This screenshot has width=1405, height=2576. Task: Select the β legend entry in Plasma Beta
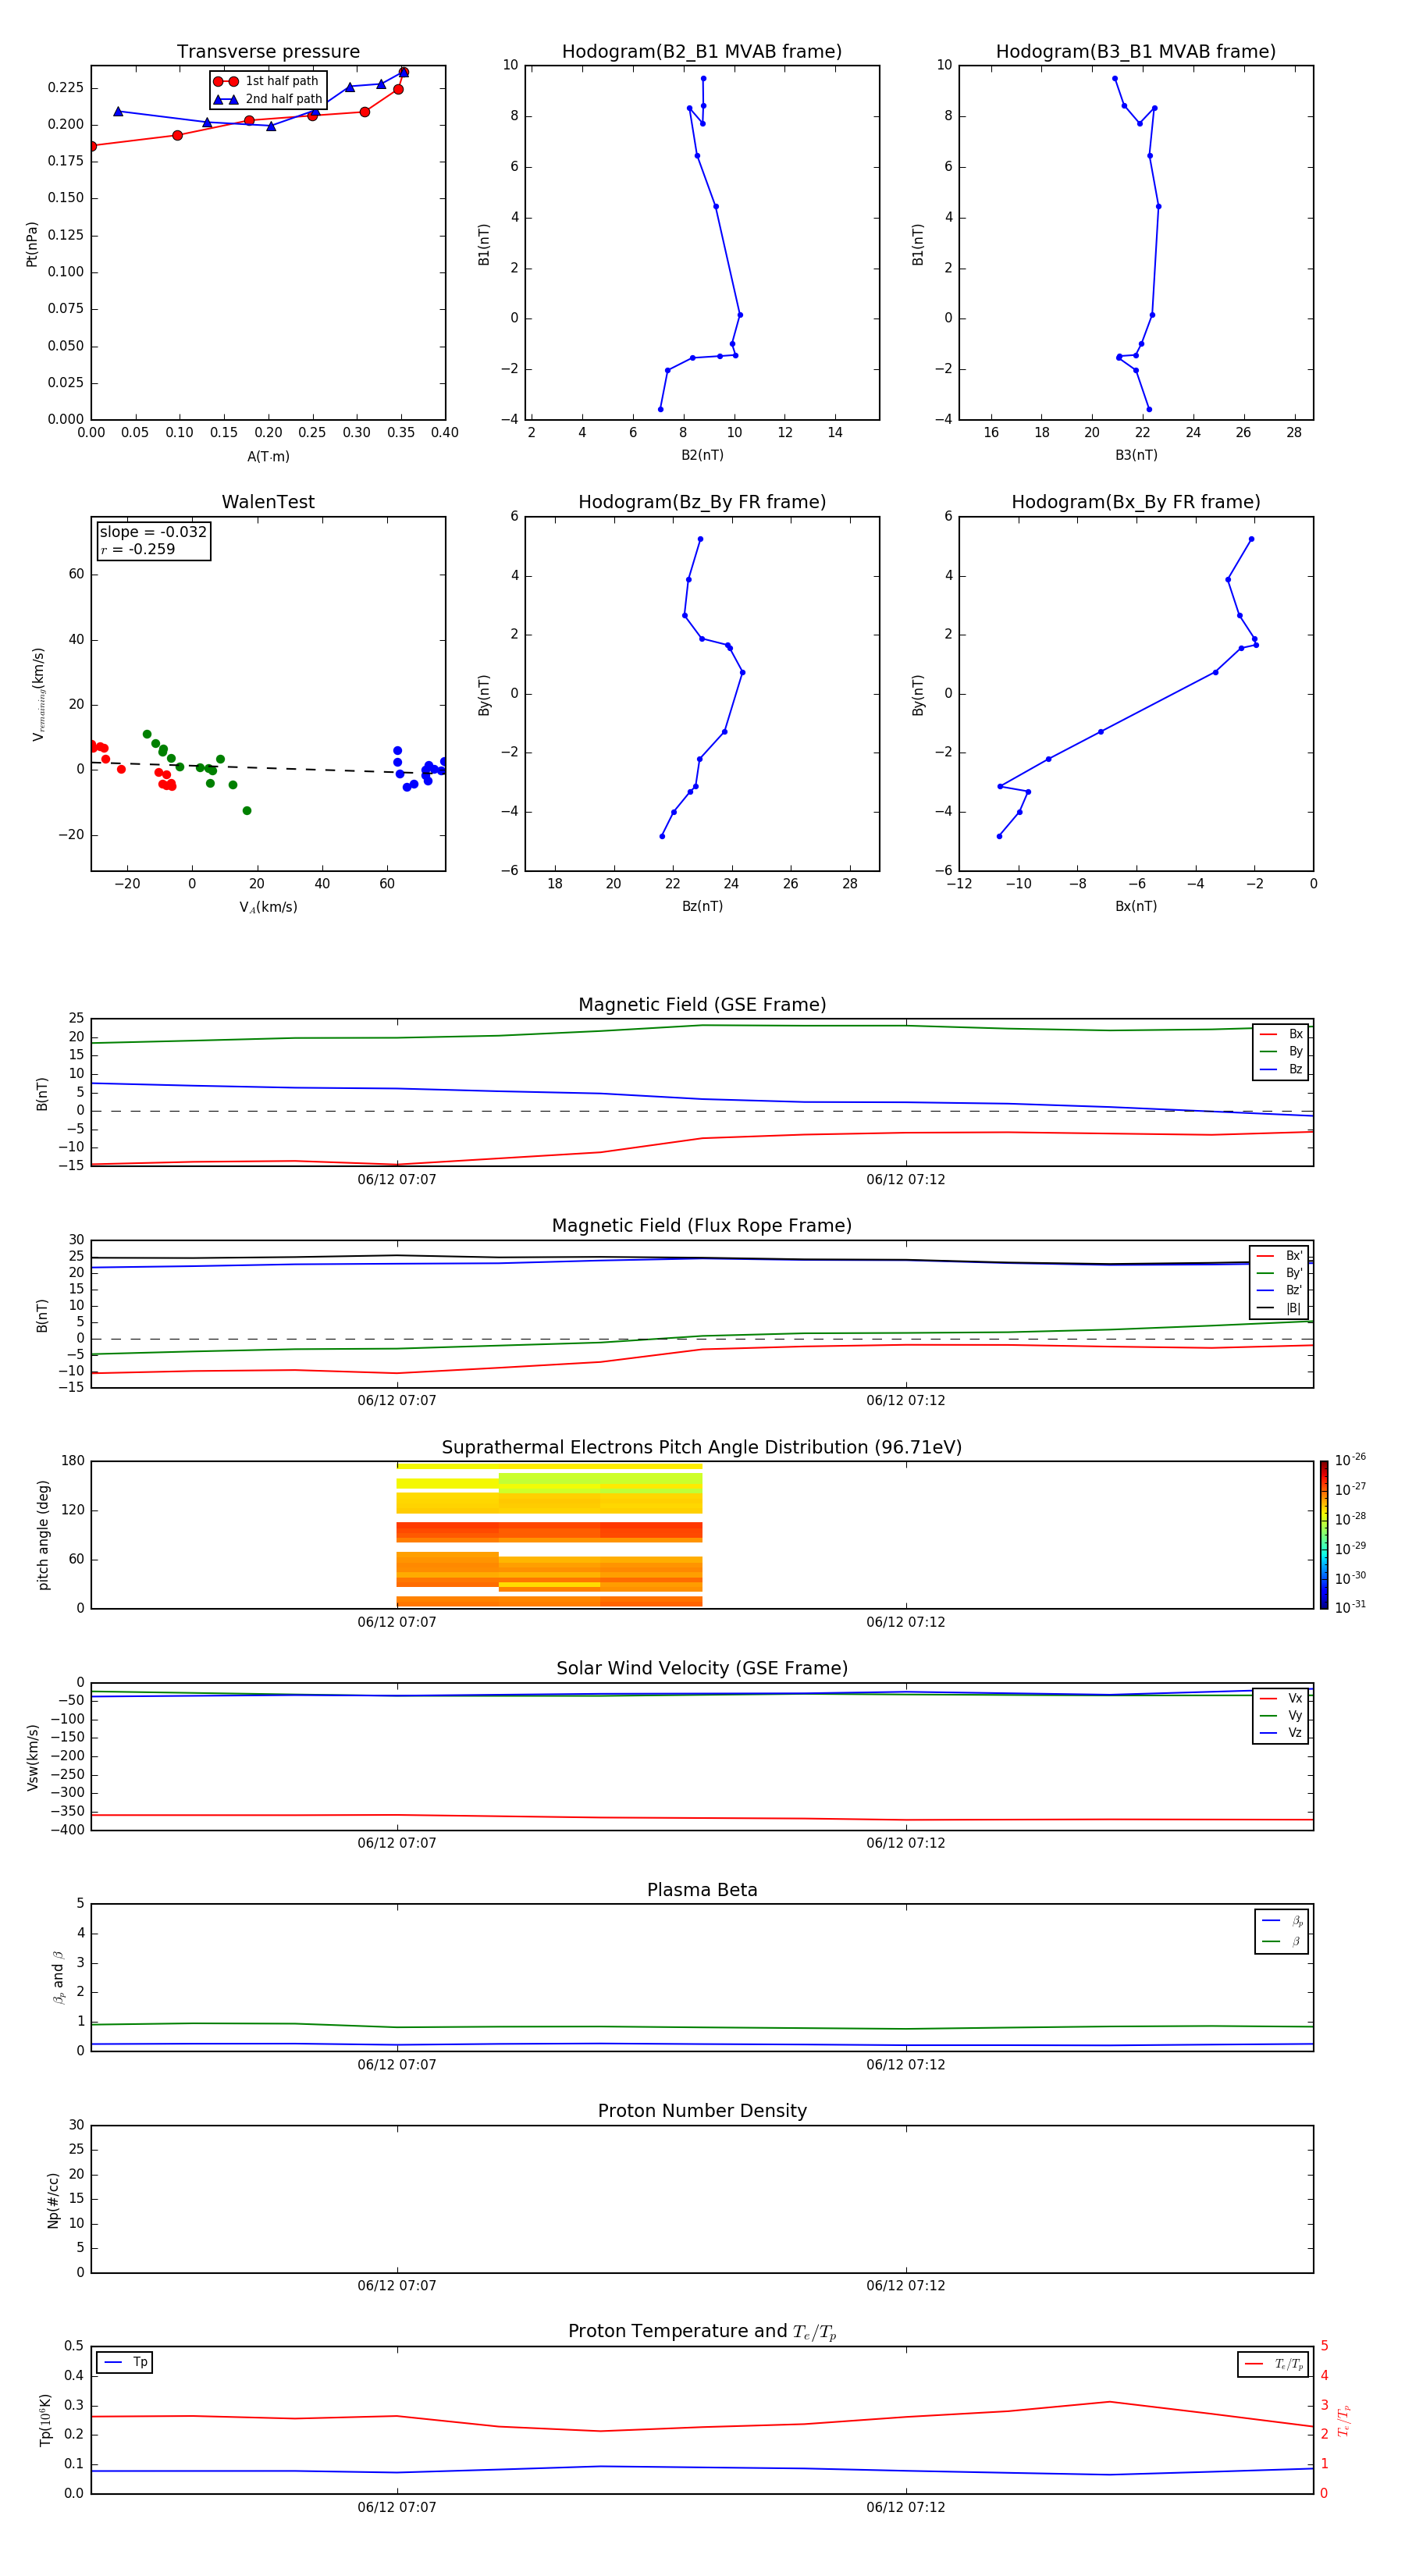1282,1942
